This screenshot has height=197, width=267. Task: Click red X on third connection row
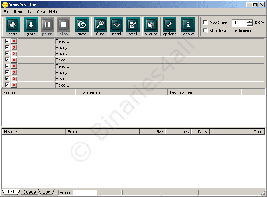coord(14,54)
